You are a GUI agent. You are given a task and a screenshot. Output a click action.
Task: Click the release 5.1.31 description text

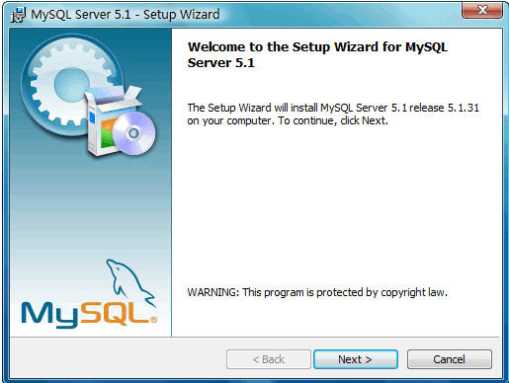coord(333,115)
